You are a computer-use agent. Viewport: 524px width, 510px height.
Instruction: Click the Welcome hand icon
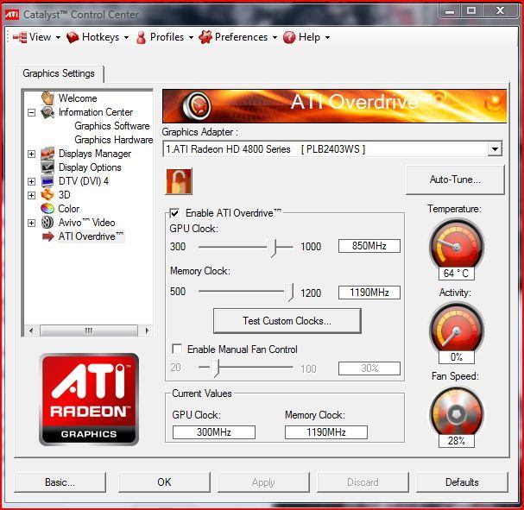click(47, 98)
